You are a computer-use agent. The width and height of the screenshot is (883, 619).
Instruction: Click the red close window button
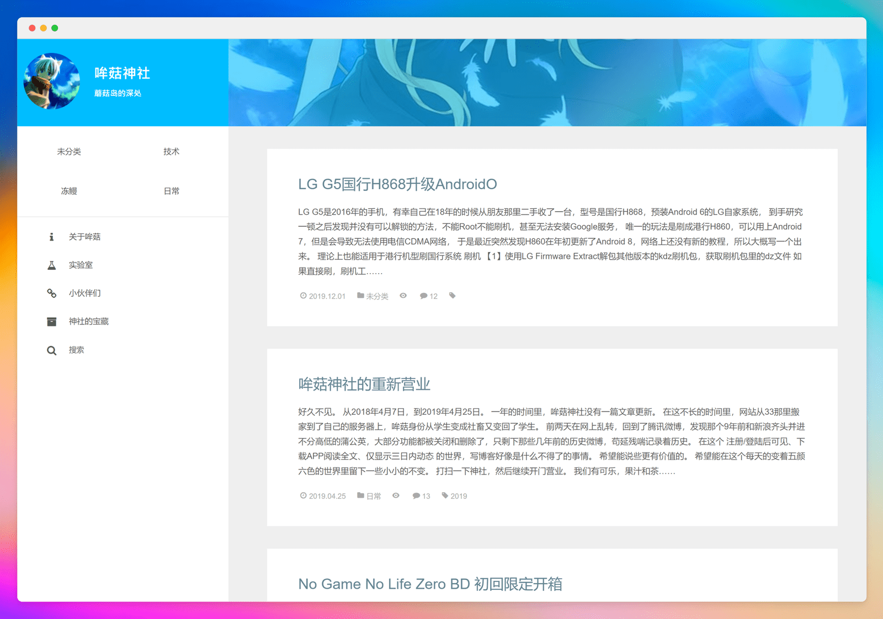pos(32,28)
